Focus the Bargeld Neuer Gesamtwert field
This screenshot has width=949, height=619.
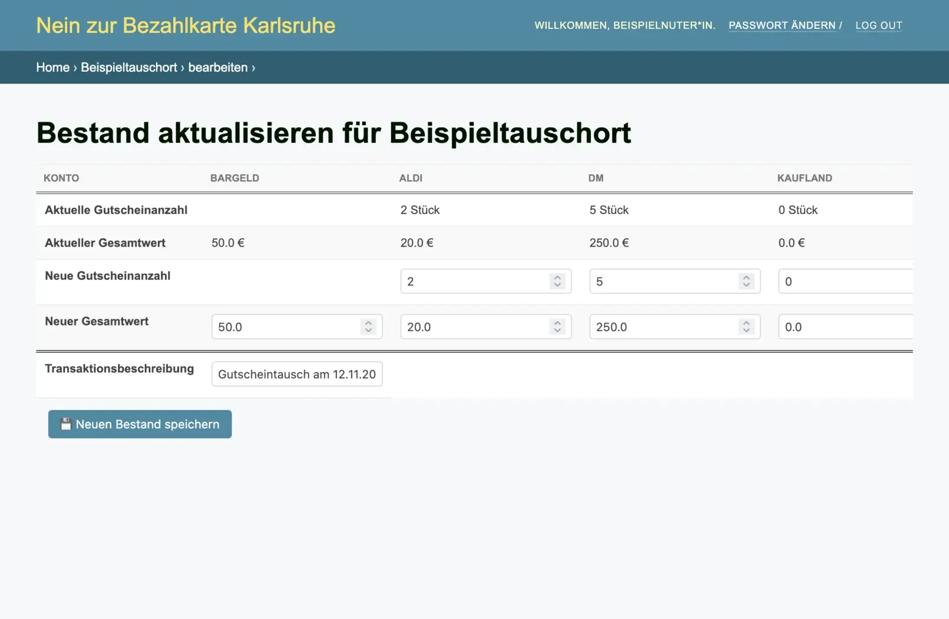click(286, 327)
